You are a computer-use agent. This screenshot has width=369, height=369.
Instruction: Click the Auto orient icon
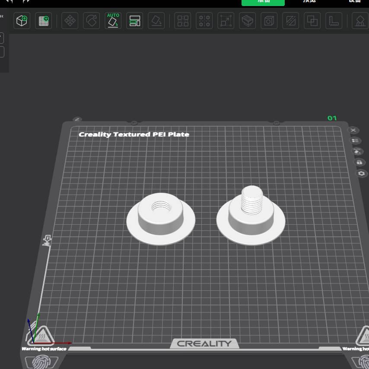(x=113, y=21)
